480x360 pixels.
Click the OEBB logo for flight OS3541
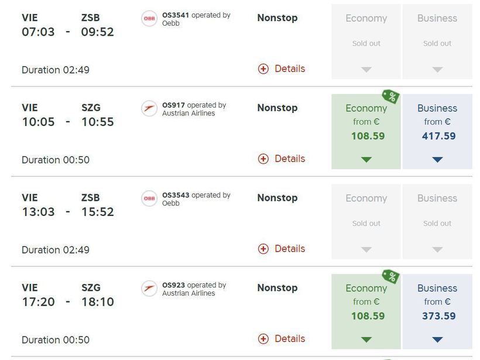coord(149,19)
